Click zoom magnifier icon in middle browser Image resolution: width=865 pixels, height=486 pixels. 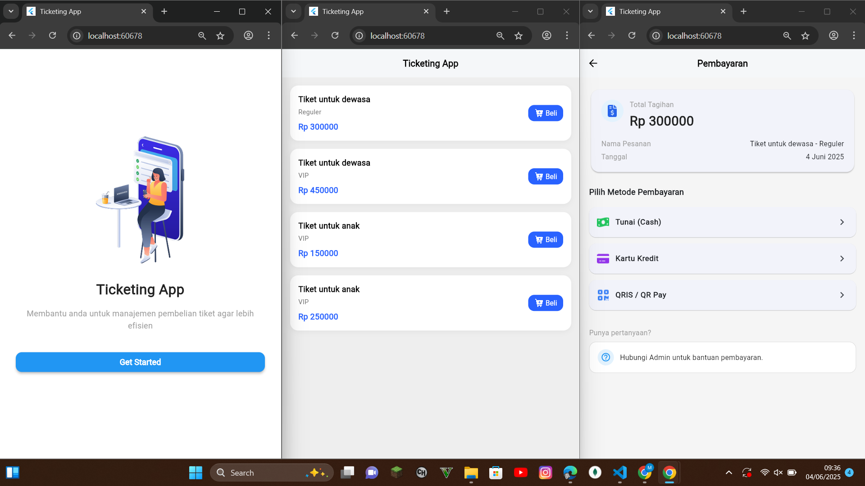(x=500, y=36)
